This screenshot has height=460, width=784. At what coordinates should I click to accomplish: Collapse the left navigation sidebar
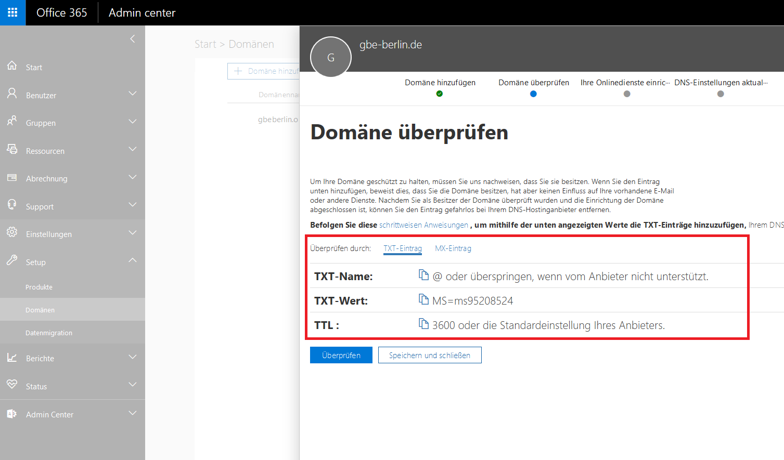[x=133, y=39]
